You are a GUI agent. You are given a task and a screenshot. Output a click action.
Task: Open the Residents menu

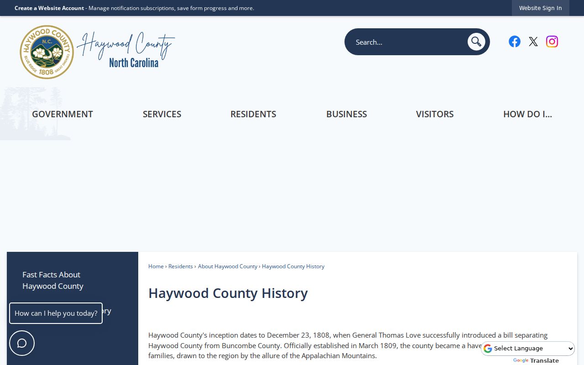tap(253, 114)
